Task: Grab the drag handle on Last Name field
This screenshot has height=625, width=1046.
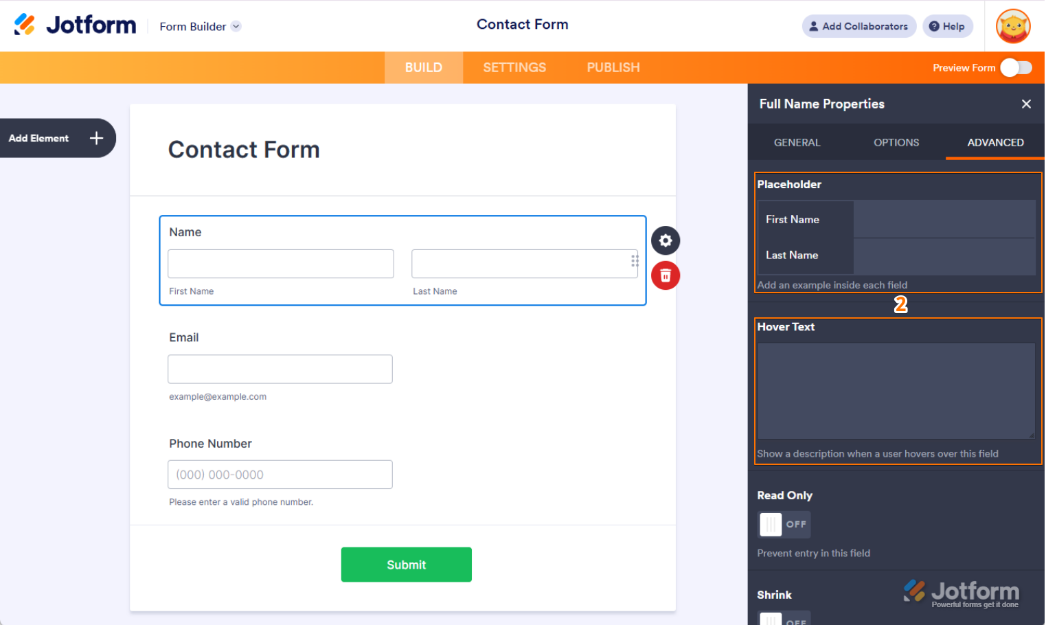Action: coord(635,260)
